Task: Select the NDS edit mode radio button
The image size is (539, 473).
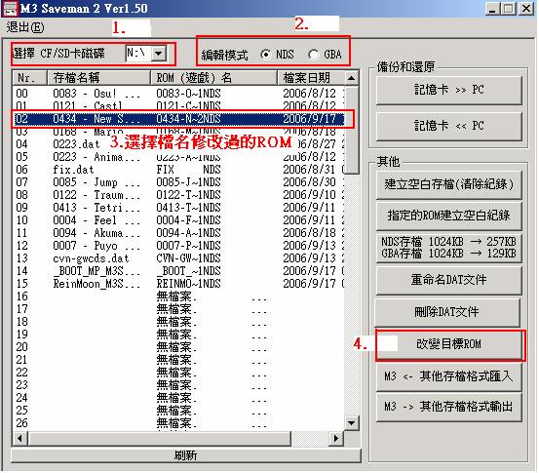Action: tap(266, 55)
